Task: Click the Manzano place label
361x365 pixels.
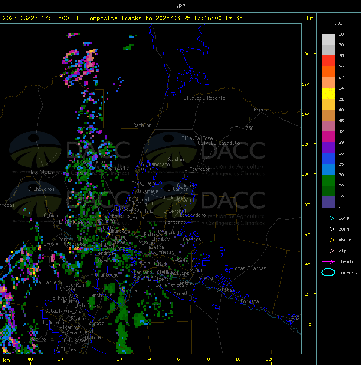Action: (x=36, y=339)
